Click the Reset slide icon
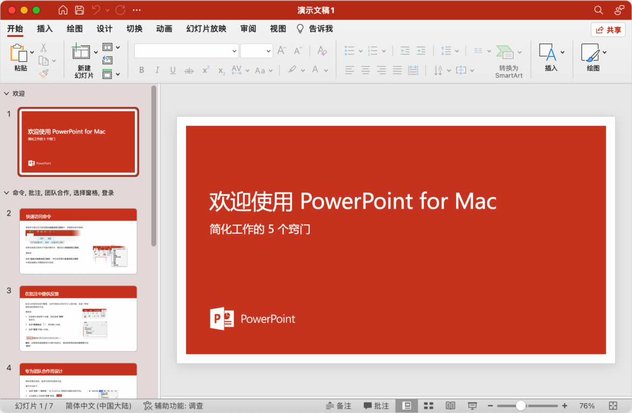The width and height of the screenshot is (632, 413). (107, 60)
